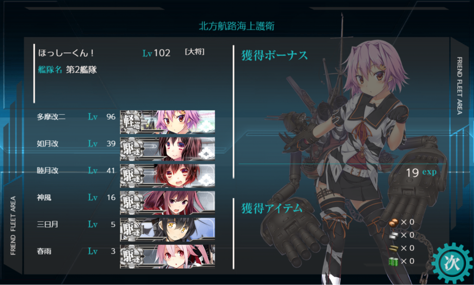Click the 次 gear button

[453, 263]
